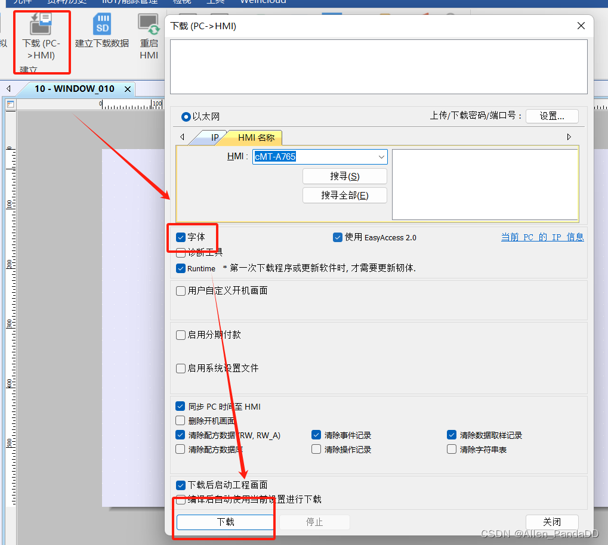
Task: Toggle the 诊断工具 checkbox
Action: point(181,253)
